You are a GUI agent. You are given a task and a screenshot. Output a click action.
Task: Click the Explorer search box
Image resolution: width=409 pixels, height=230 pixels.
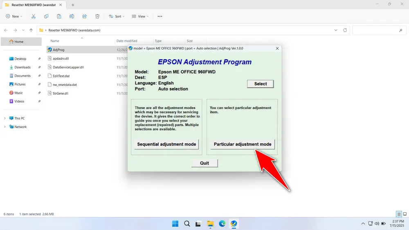coord(378,30)
